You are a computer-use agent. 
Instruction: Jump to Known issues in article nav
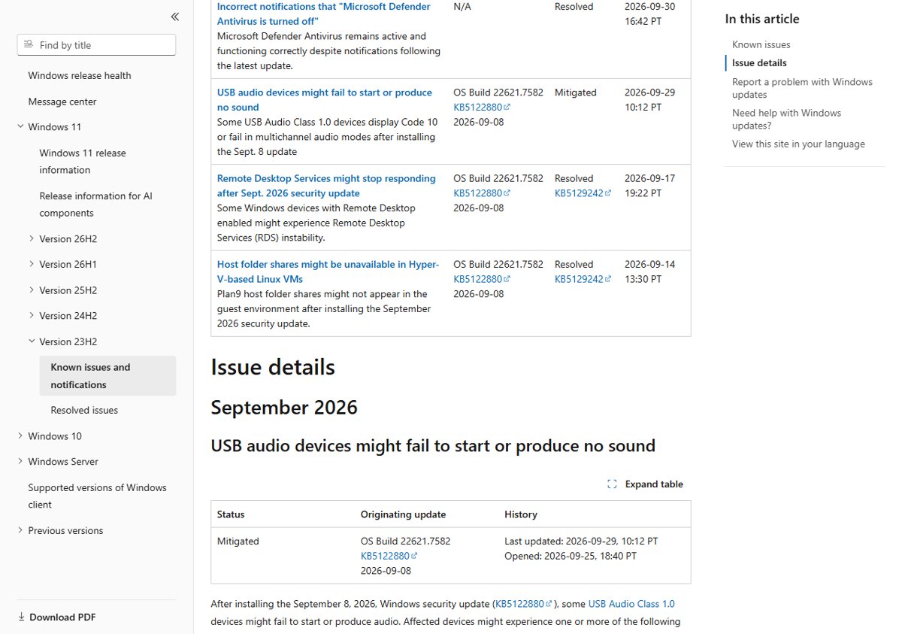coord(761,45)
